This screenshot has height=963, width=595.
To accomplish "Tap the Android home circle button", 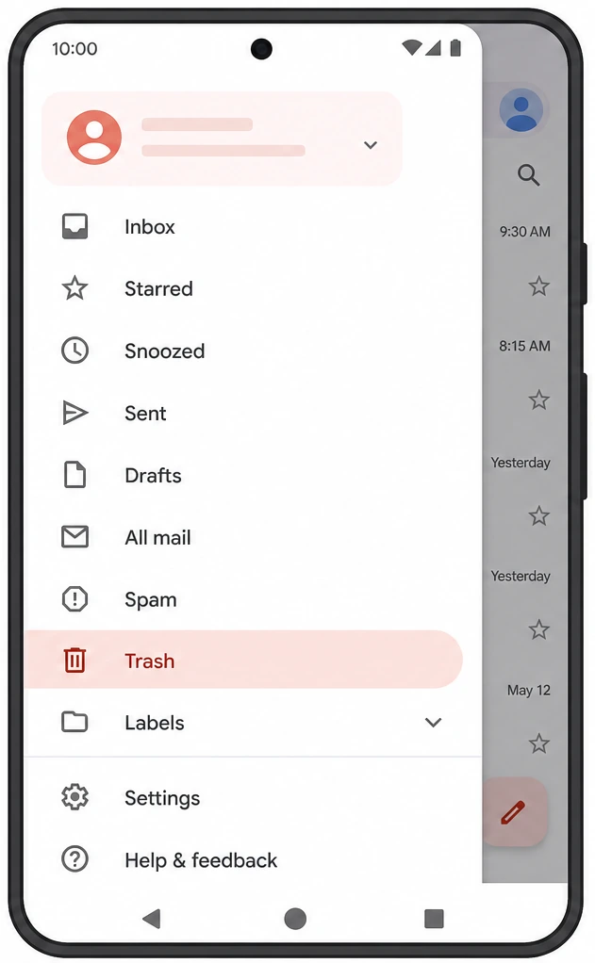I will (x=295, y=919).
